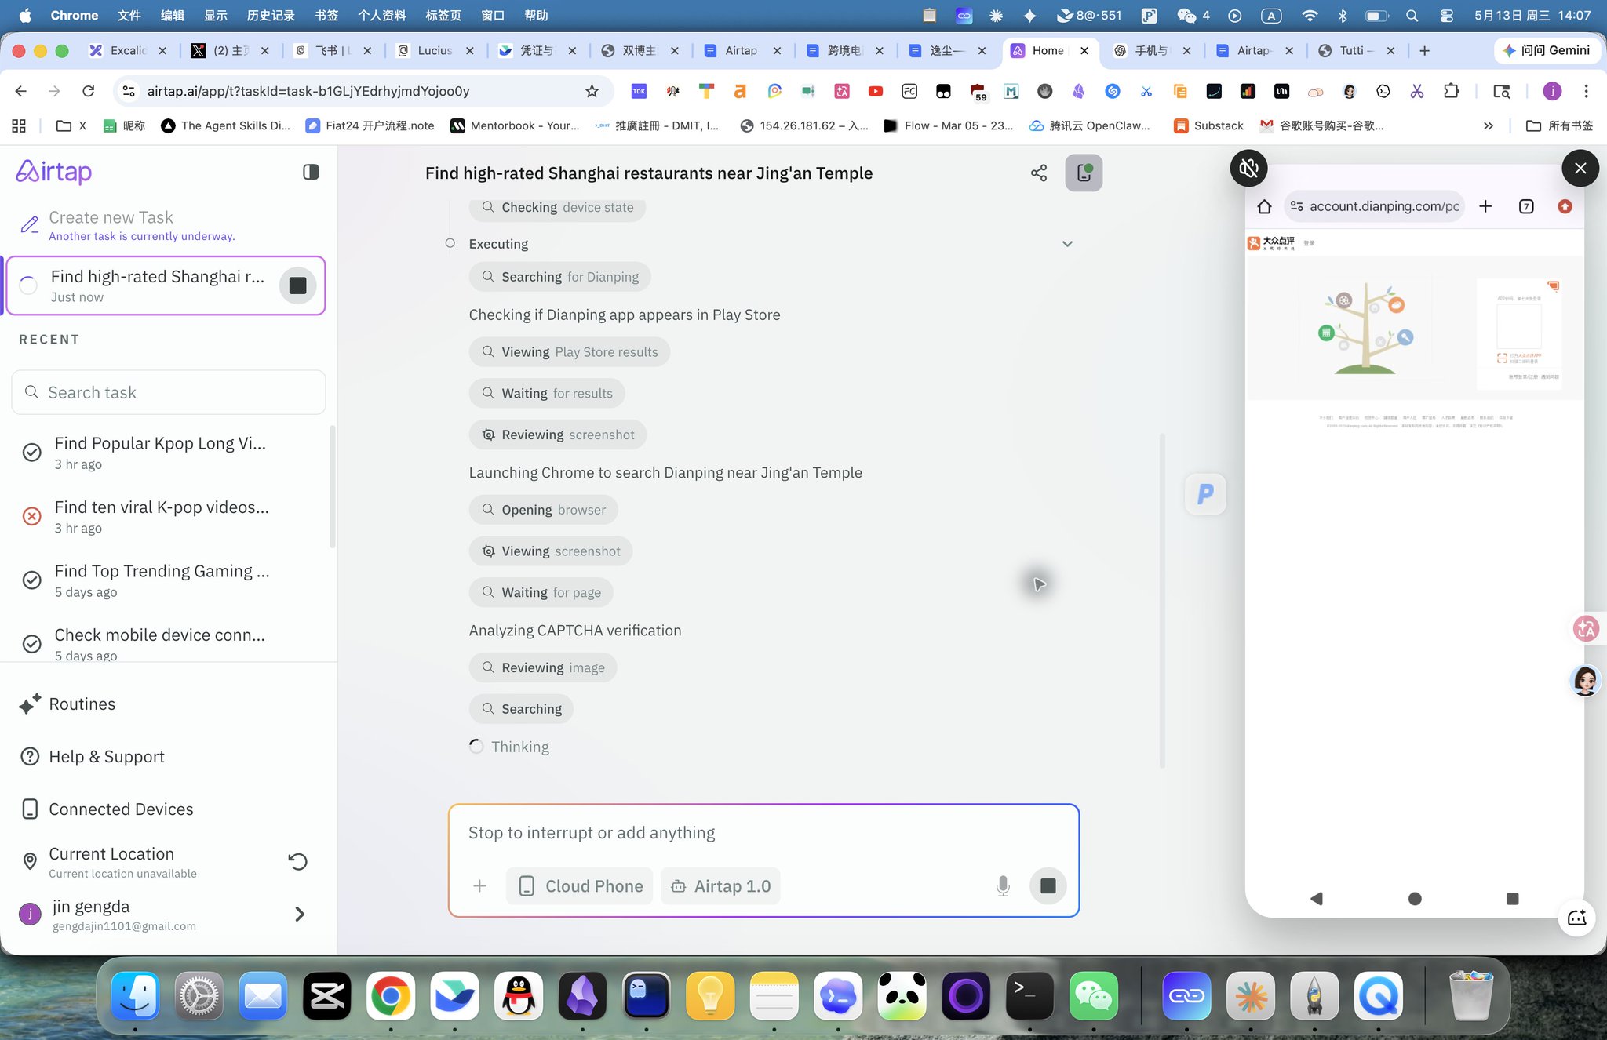This screenshot has width=1607, height=1040.
Task: Open the 书签 menu in menu bar
Action: (x=326, y=15)
